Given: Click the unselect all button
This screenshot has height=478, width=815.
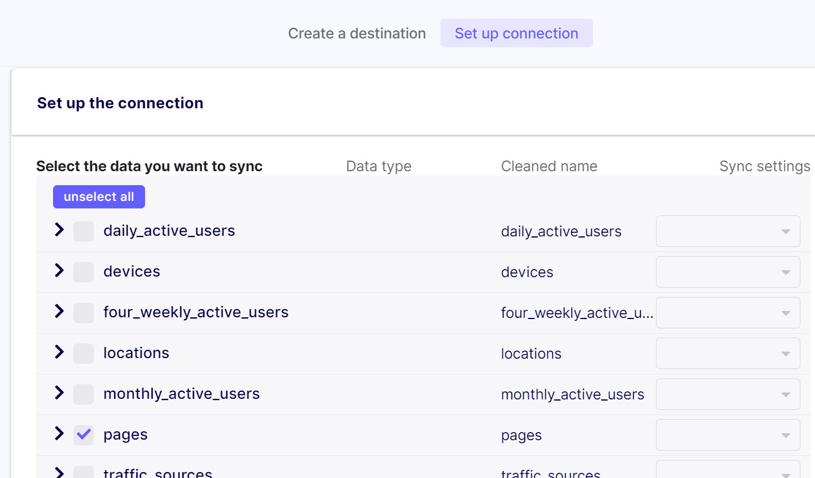Looking at the screenshot, I should click(x=98, y=196).
